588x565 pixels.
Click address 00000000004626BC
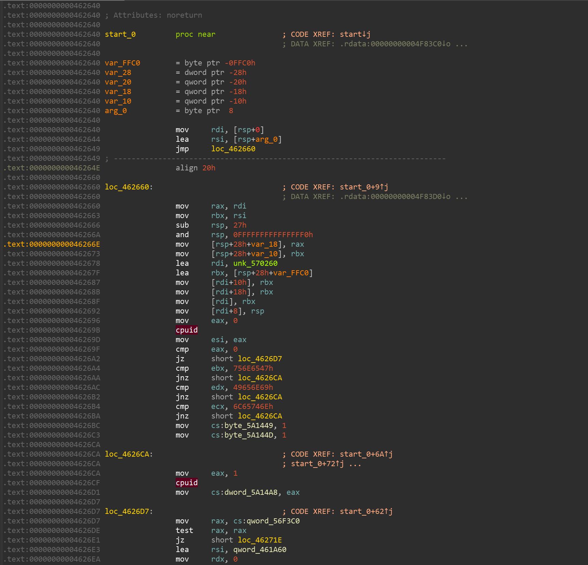[65, 426]
